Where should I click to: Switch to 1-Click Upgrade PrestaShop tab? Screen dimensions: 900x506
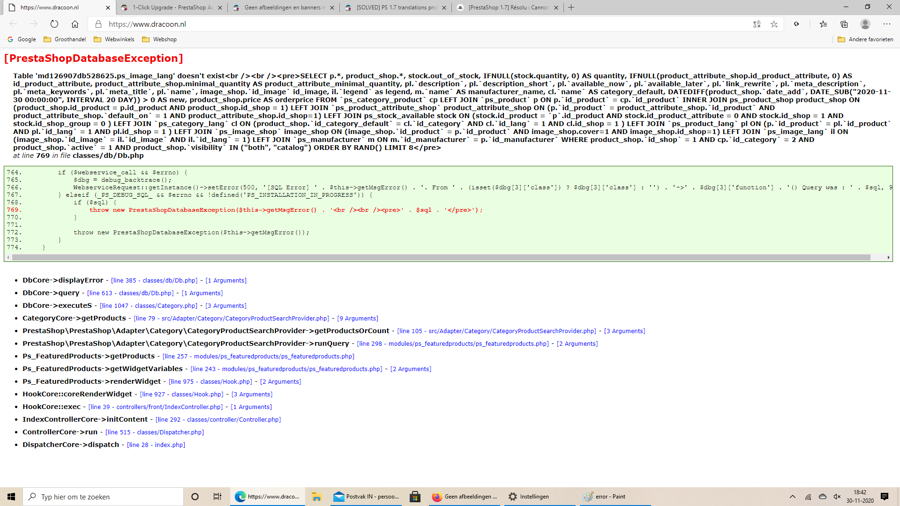(172, 7)
